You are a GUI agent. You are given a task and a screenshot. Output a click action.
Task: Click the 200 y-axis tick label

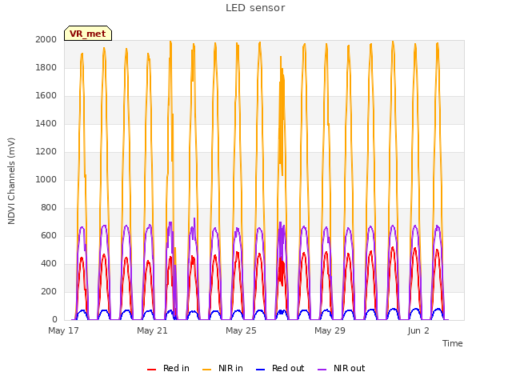tap(49, 291)
